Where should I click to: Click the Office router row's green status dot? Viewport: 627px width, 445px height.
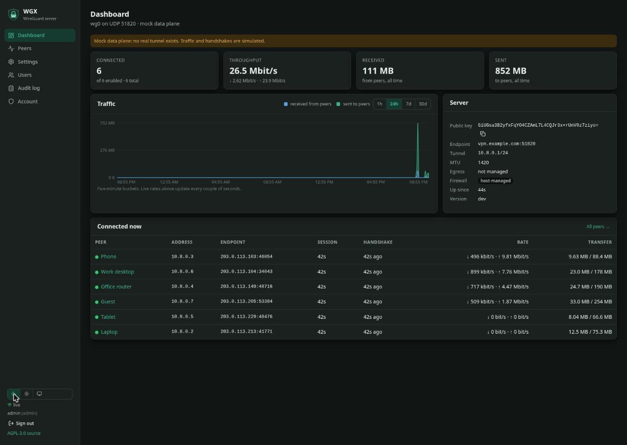click(97, 287)
